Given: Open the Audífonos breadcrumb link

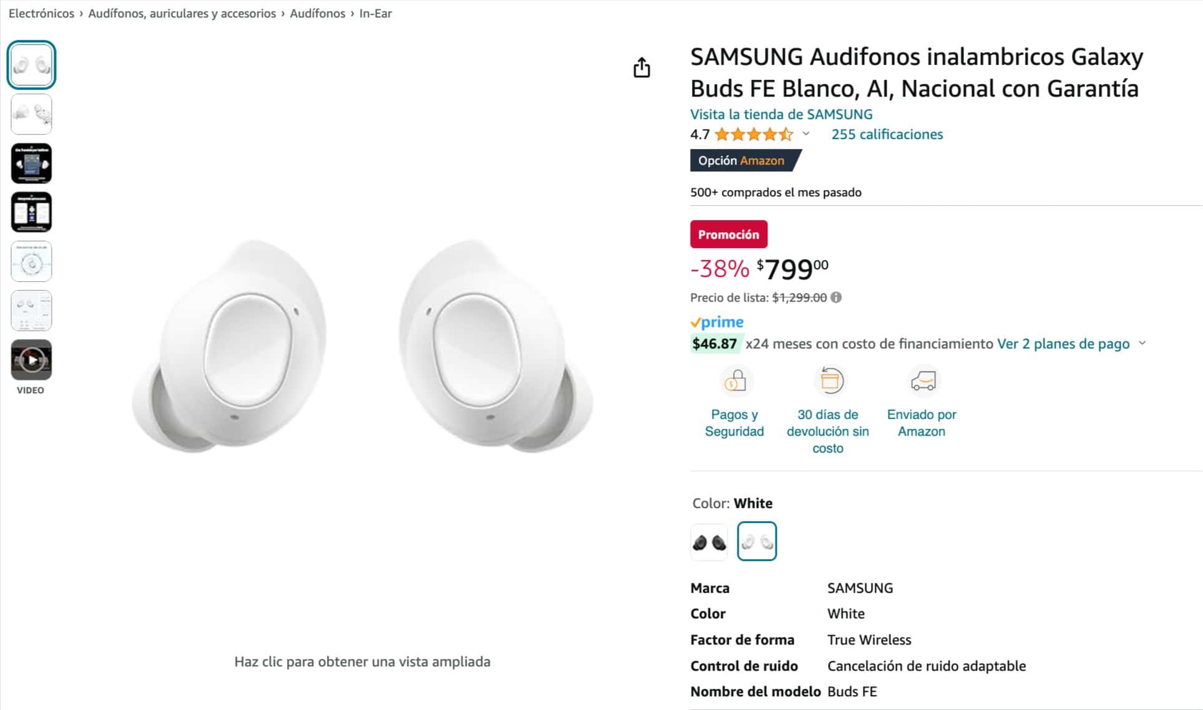Looking at the screenshot, I should coord(317,13).
